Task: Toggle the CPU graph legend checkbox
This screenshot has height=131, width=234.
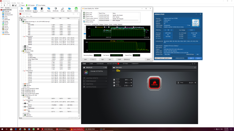Action: [x=105, y=27]
